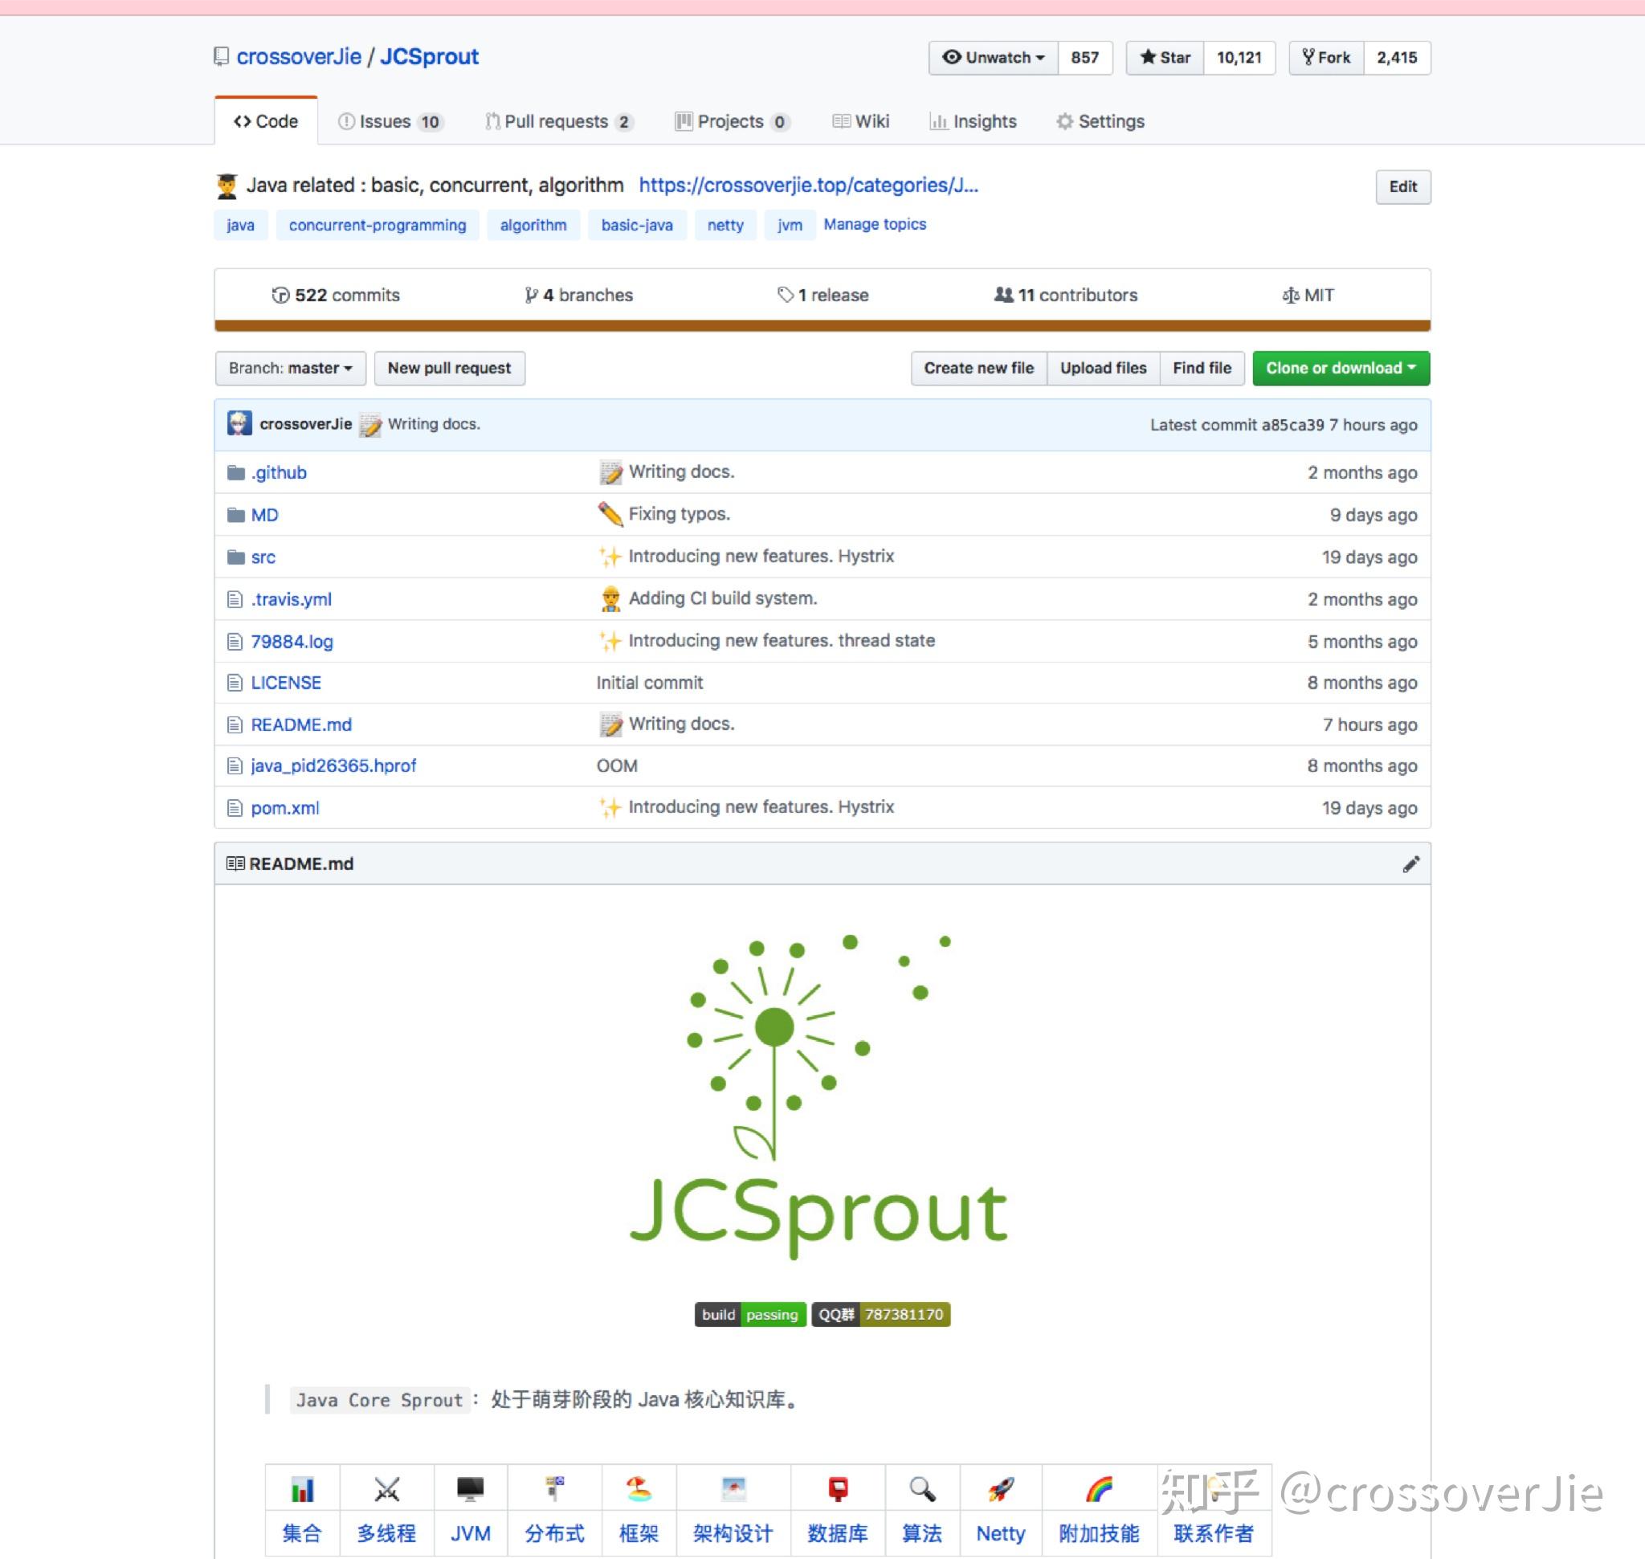The width and height of the screenshot is (1645, 1559).
Task: Click the bar chart icon above 集合
Action: (303, 1489)
